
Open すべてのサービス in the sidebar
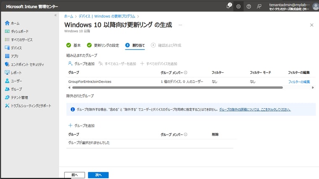click(18, 40)
